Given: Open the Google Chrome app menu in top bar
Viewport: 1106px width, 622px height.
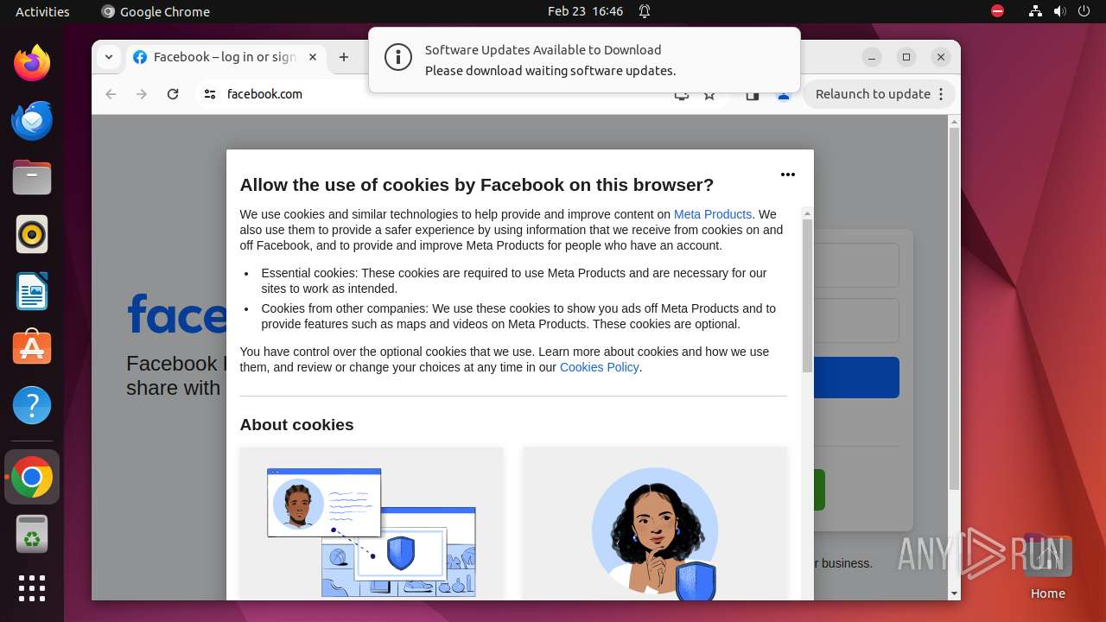Looking at the screenshot, I should 156,11.
